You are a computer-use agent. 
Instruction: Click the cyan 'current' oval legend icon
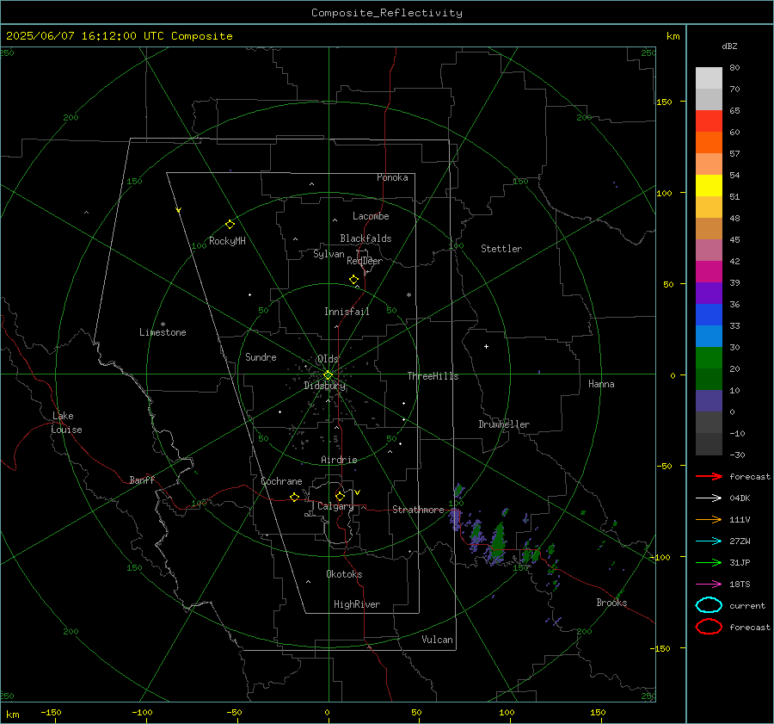click(x=709, y=605)
